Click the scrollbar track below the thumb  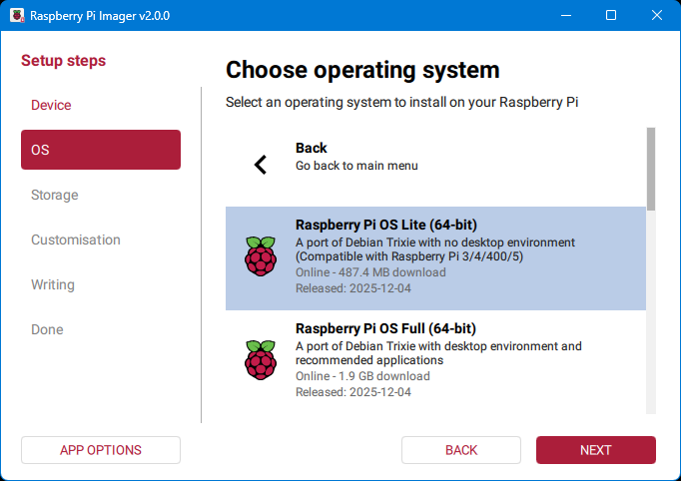pos(651,319)
